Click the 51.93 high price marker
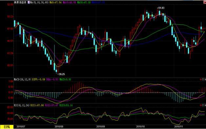The height and width of the screenshot is (129, 206). click(161, 8)
